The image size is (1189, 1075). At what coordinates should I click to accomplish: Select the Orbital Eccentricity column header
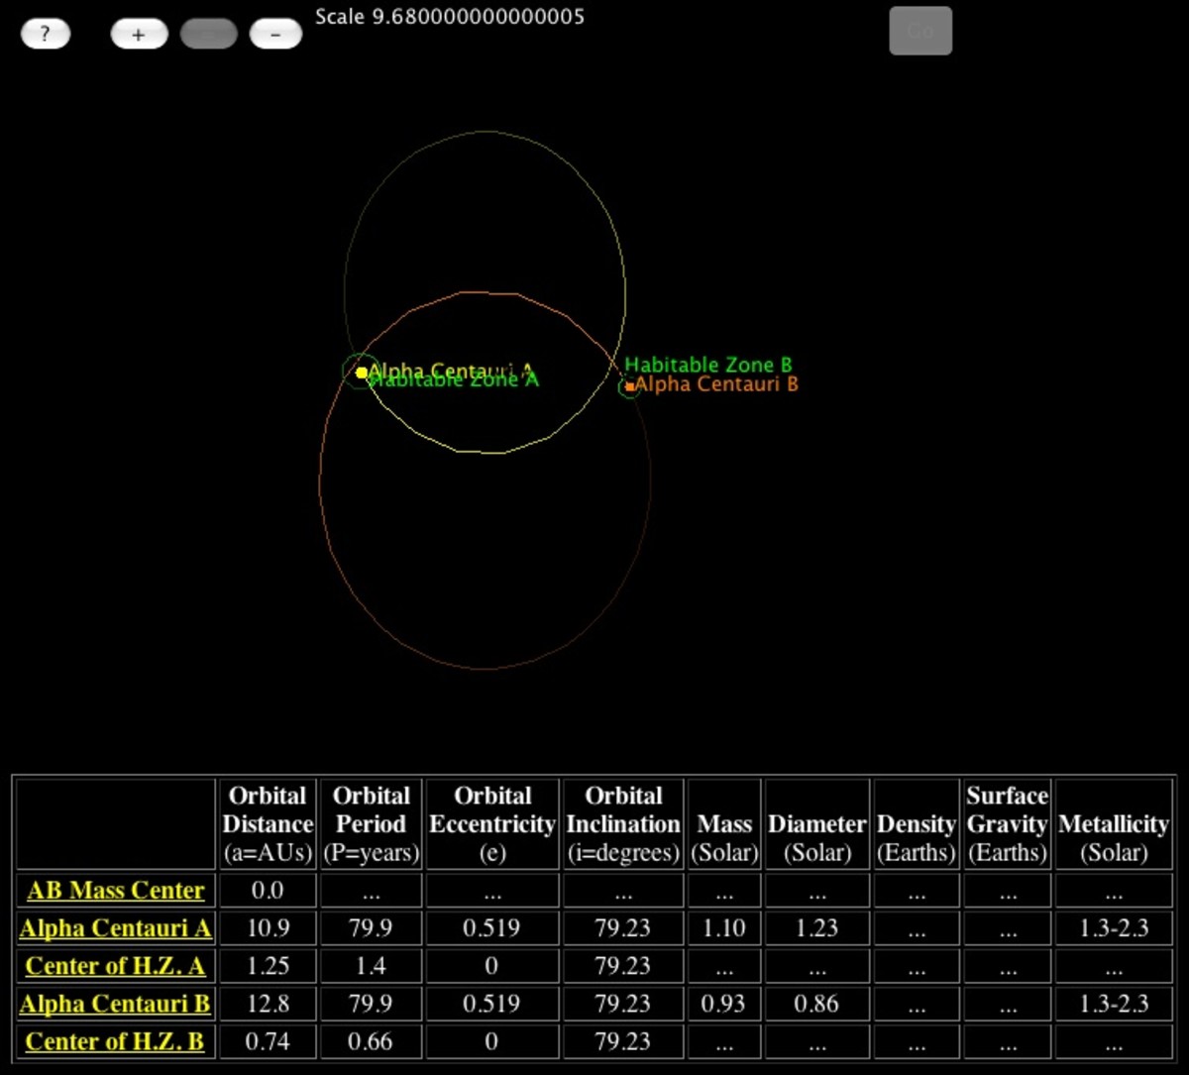(x=492, y=823)
